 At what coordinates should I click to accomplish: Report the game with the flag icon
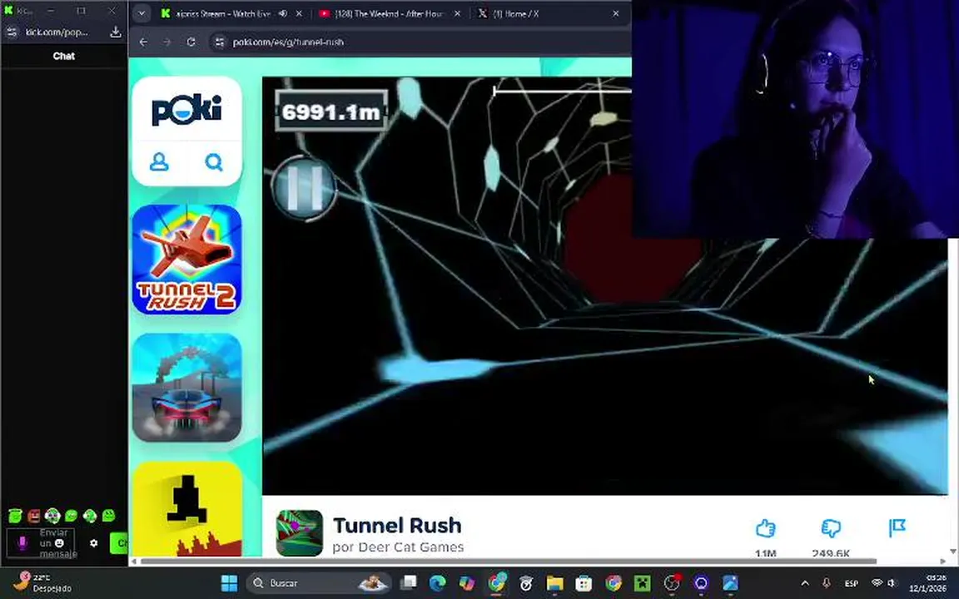tap(897, 527)
